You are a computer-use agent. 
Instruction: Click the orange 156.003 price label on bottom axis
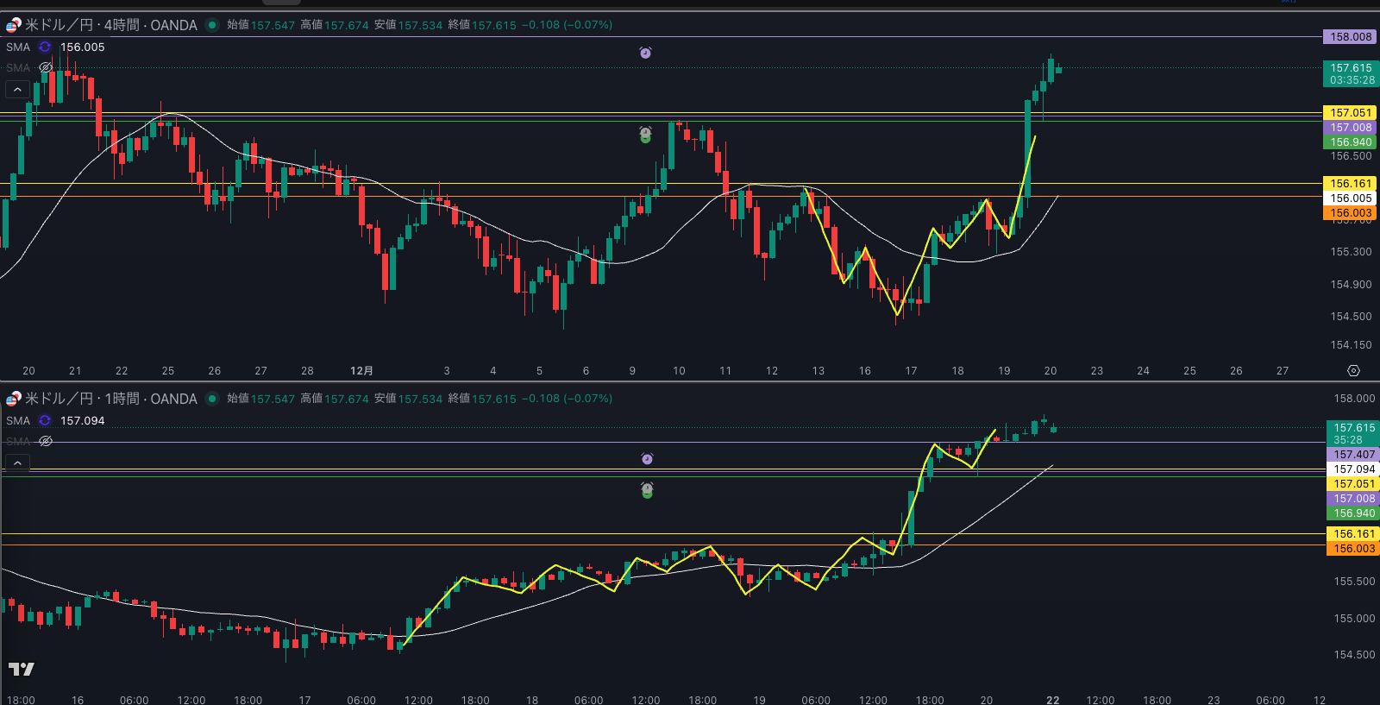1354,549
